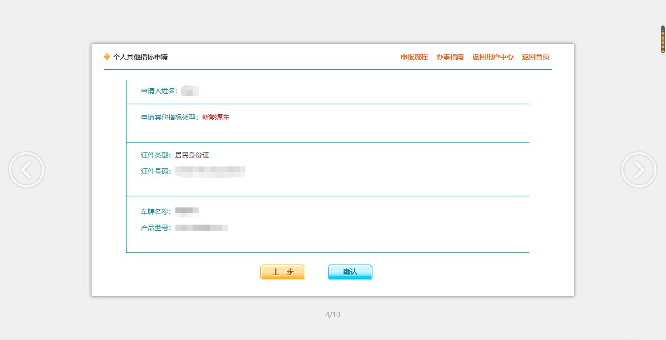
Task: Advance to the next image with right arrow
Action: coord(639,169)
